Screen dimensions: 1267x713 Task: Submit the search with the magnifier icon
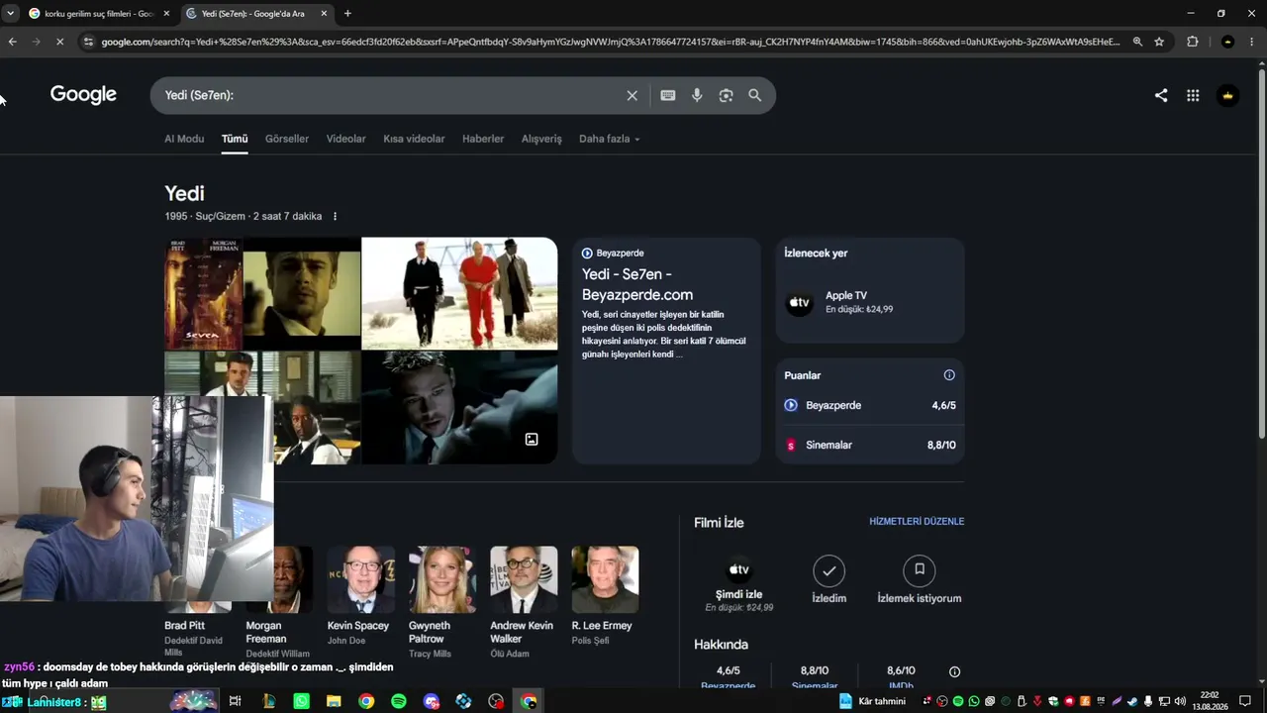[755, 95]
